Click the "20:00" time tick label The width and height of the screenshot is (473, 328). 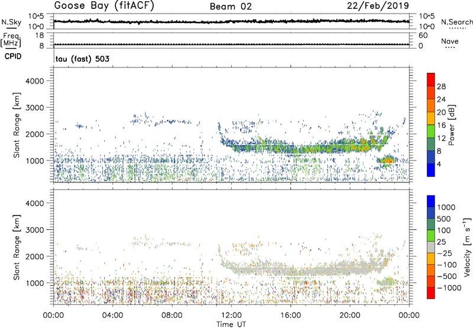350,316
